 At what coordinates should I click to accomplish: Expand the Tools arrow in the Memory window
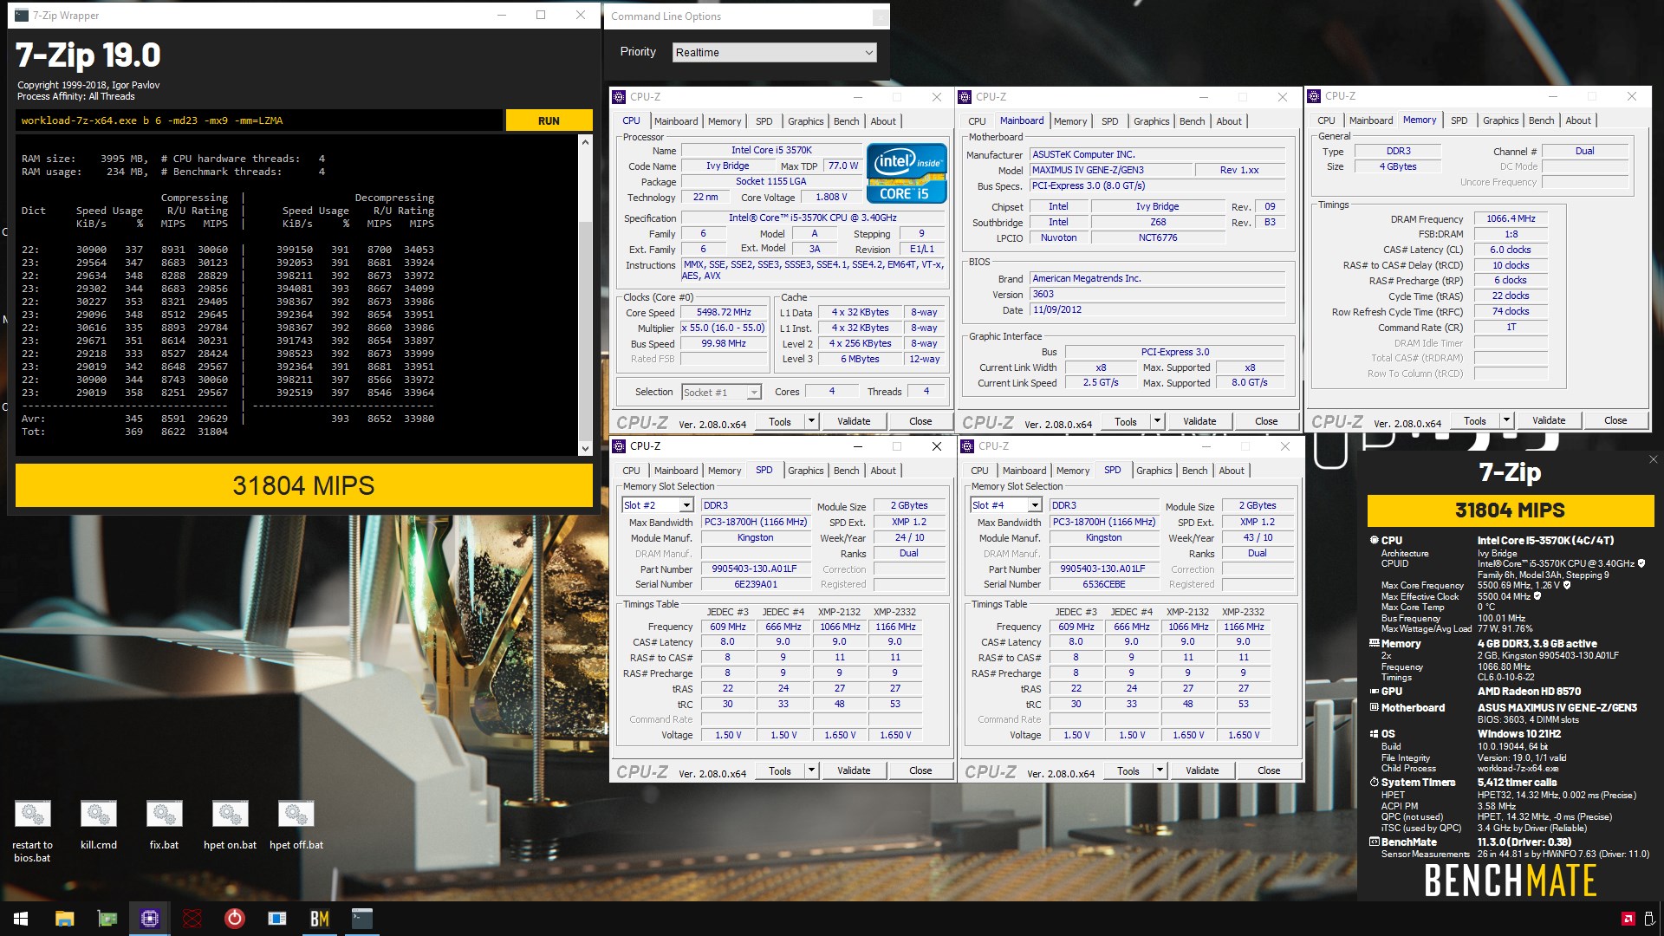coord(1506,420)
